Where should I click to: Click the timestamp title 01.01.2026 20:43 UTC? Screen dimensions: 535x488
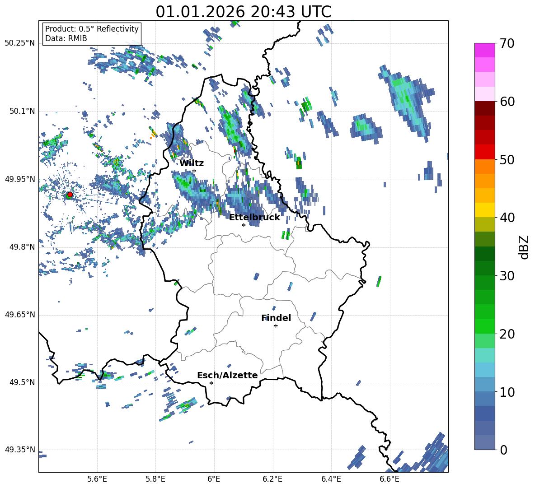pos(243,12)
